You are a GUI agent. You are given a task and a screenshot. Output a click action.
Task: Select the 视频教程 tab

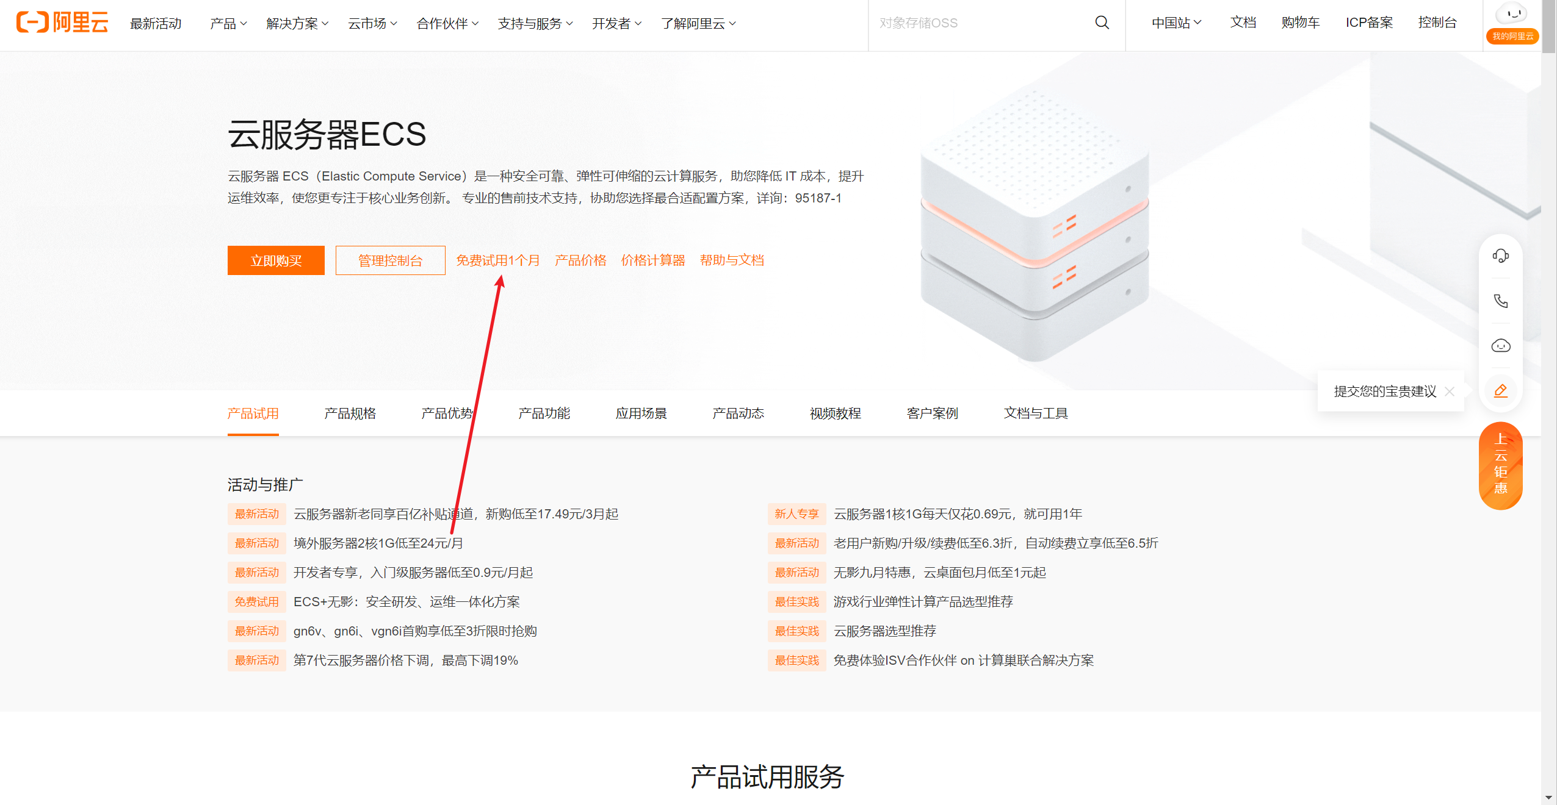click(x=835, y=413)
